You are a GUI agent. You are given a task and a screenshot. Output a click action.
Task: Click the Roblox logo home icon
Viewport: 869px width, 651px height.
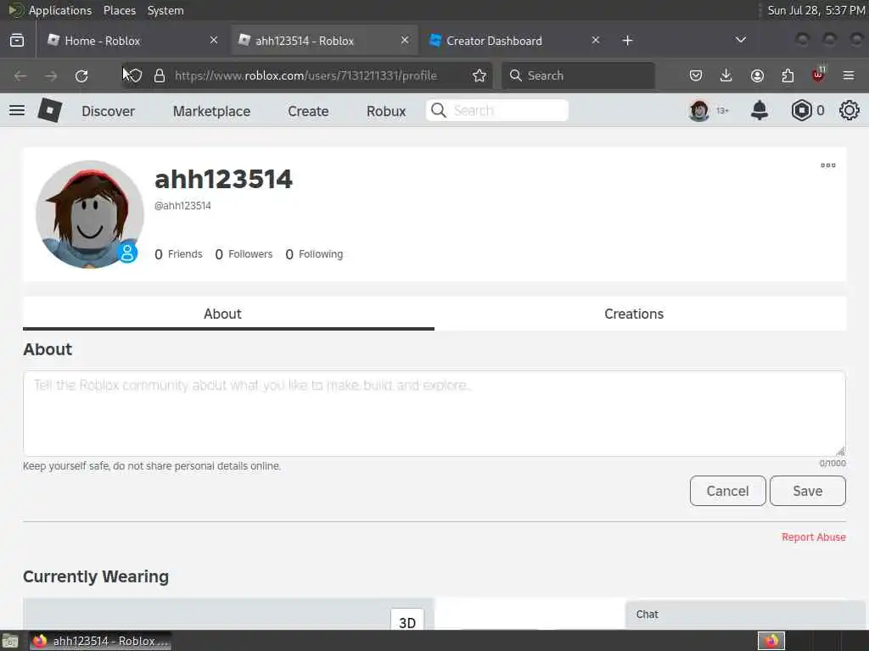[x=49, y=110]
